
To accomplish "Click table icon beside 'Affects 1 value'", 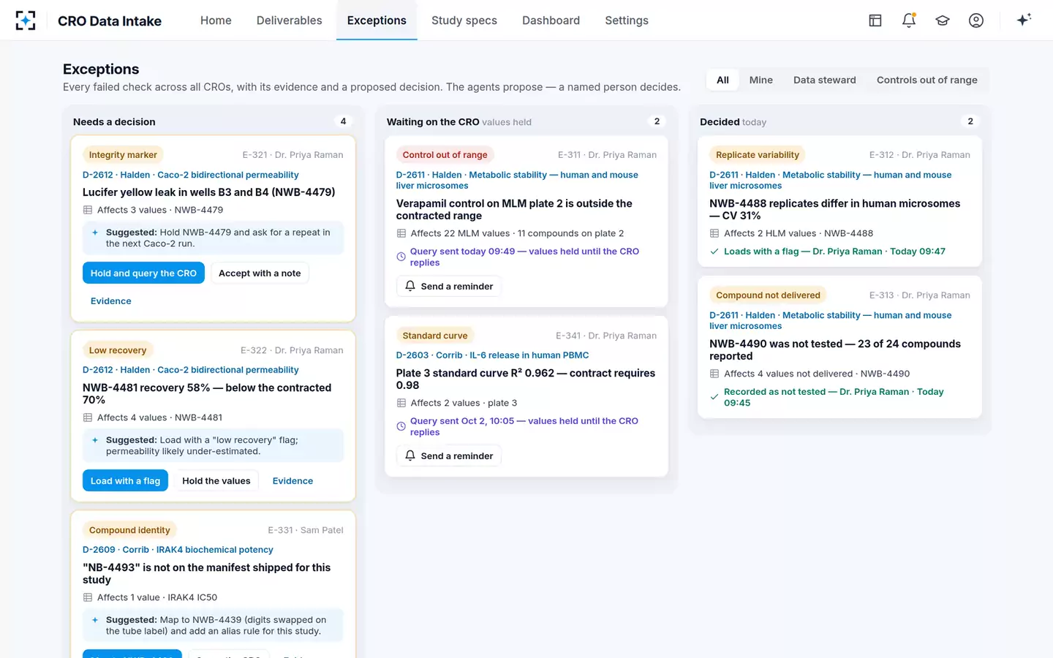I will coord(88,597).
